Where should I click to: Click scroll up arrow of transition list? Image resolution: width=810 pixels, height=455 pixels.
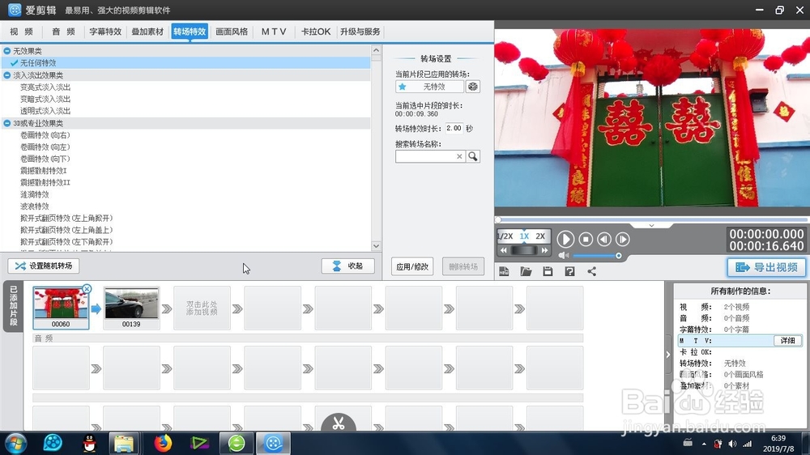click(376, 50)
